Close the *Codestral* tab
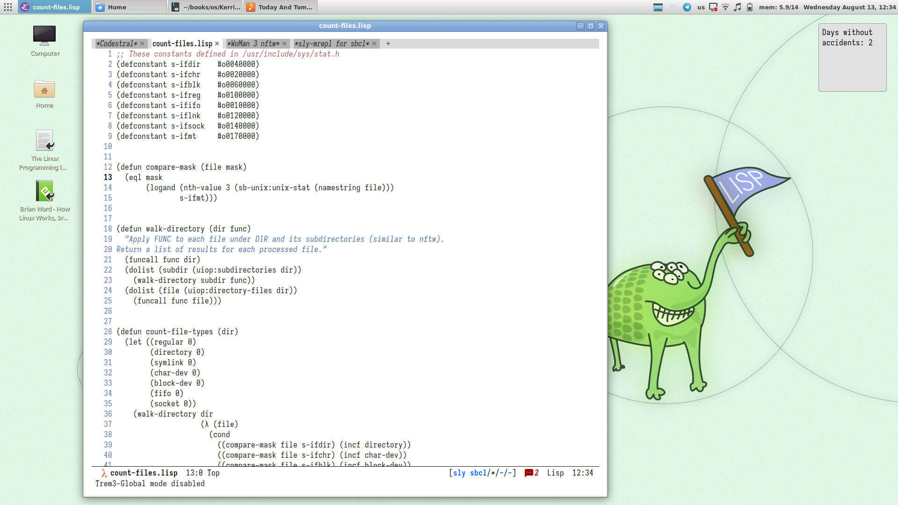This screenshot has height=505, width=898. coord(142,43)
